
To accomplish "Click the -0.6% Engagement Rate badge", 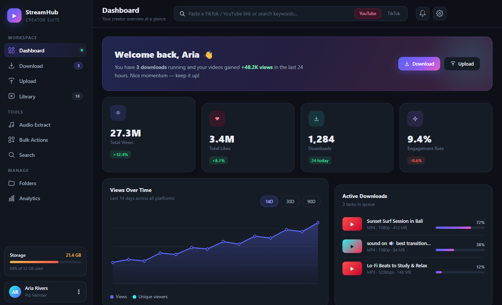I will (x=416, y=161).
